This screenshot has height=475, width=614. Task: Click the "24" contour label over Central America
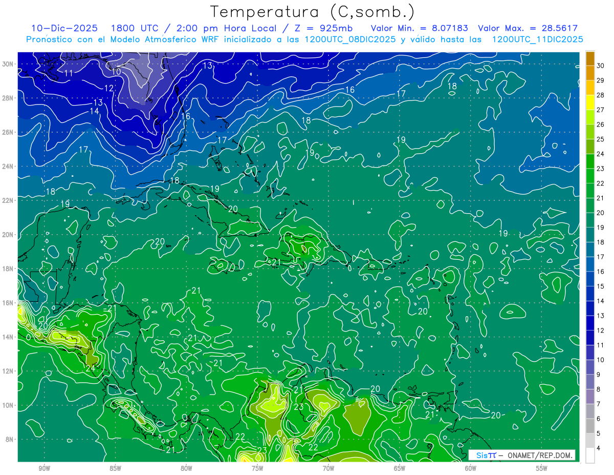tap(91, 368)
